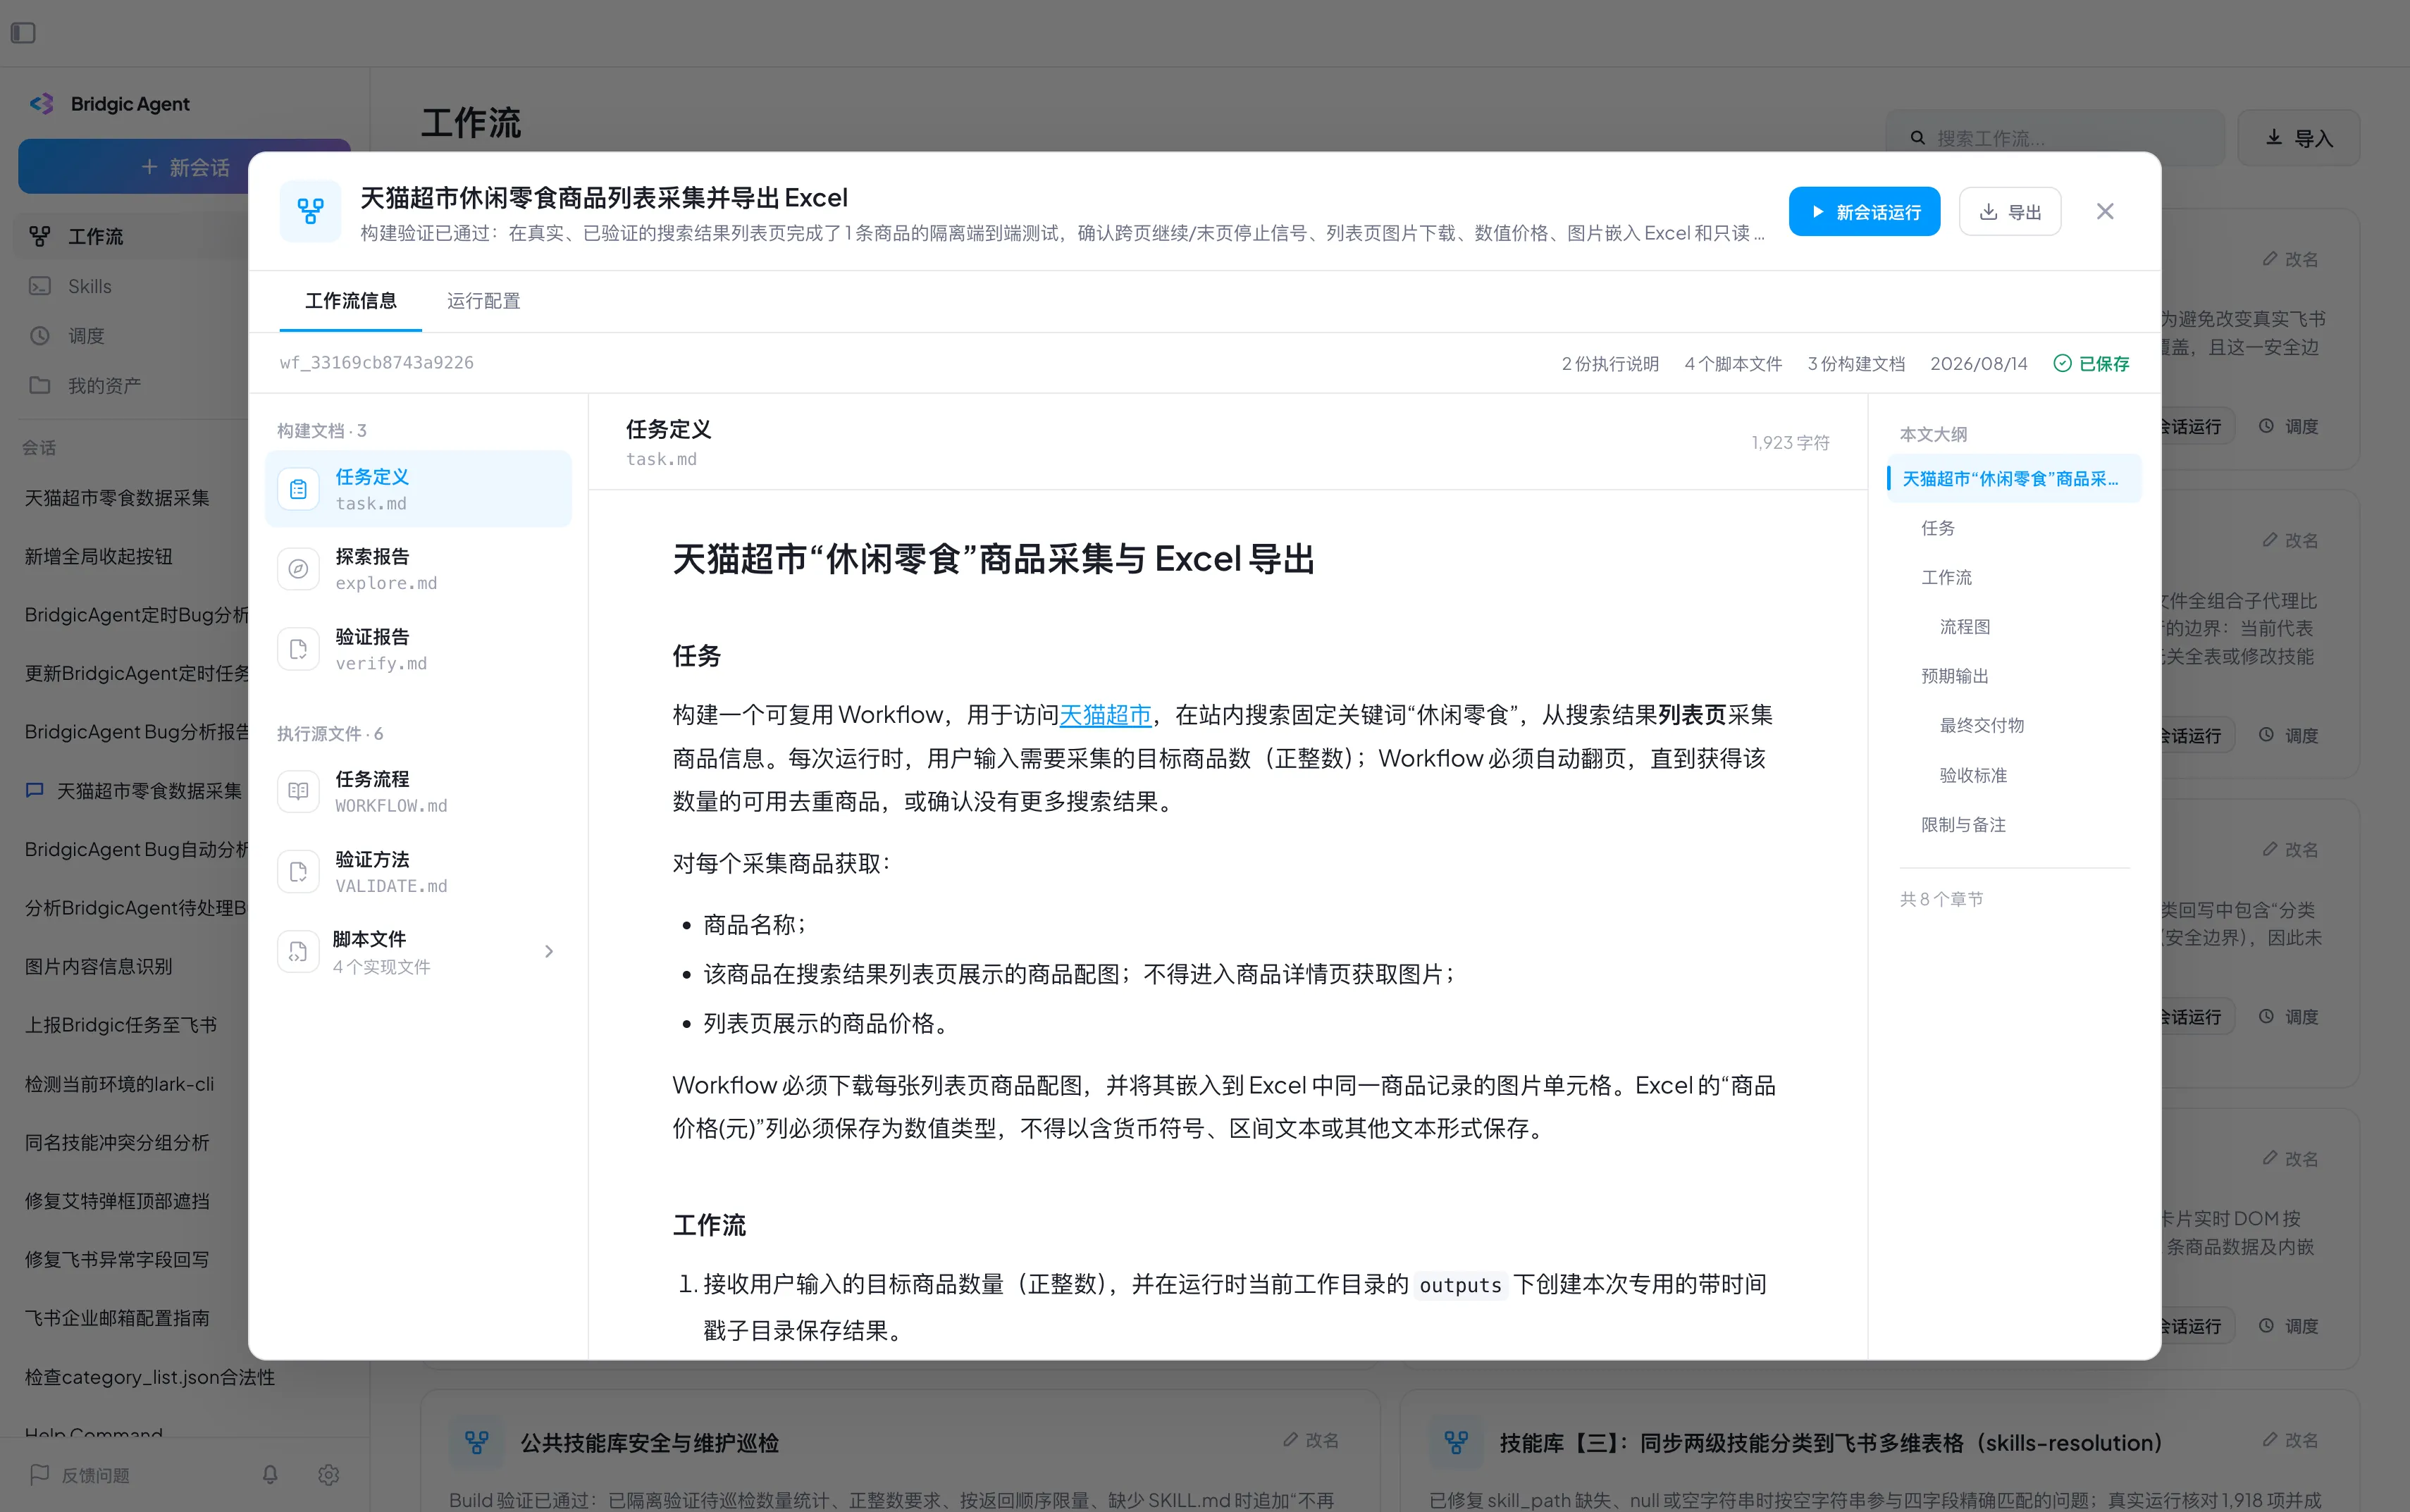The image size is (2410, 1512).
Task: Click 4 个脚本文件 stat label
Action: (x=1733, y=363)
